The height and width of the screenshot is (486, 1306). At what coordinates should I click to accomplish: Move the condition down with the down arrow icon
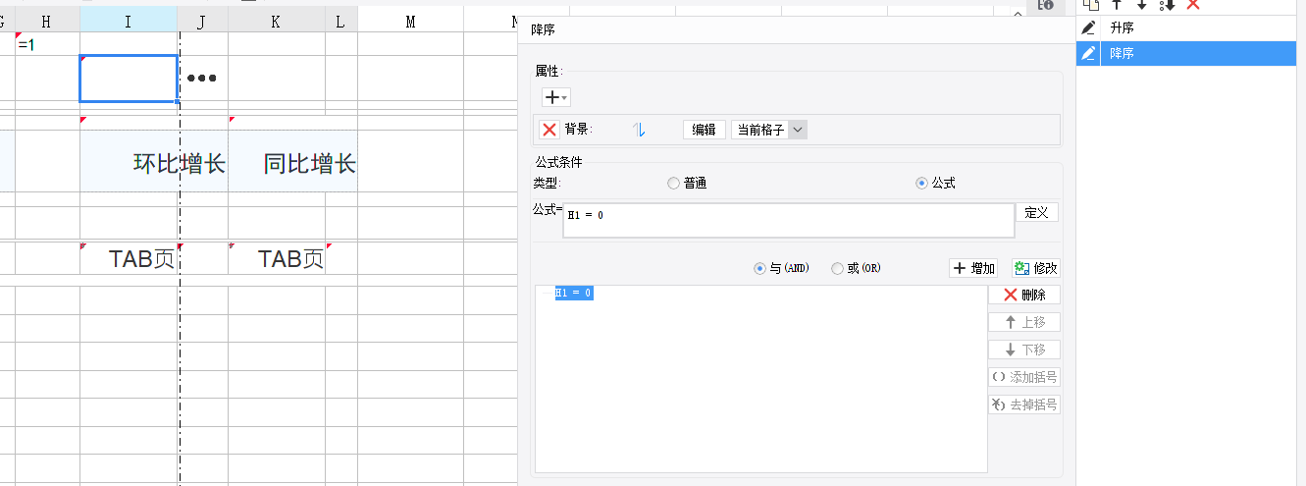(x=1141, y=5)
